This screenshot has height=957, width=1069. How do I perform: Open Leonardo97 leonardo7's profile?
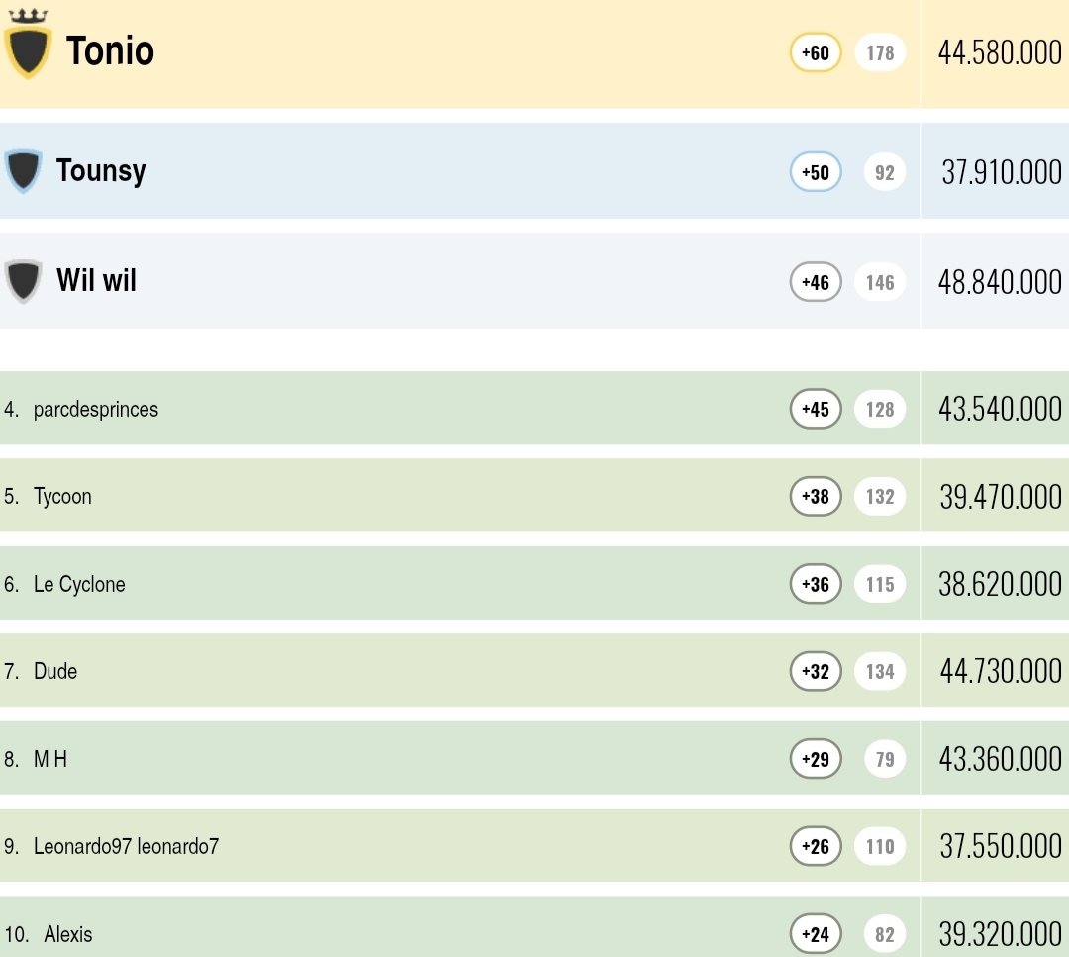point(126,846)
